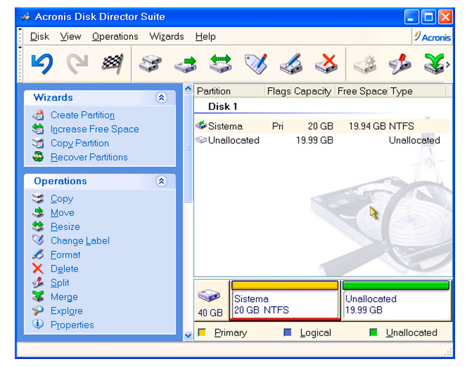Click the Format partition toolbar icon

(x=291, y=64)
